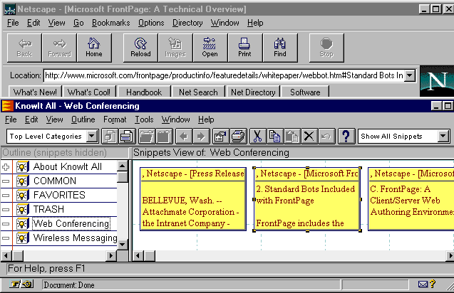Expand the About KnowIt All outline item
This screenshot has height=293, width=454.
click(6, 166)
